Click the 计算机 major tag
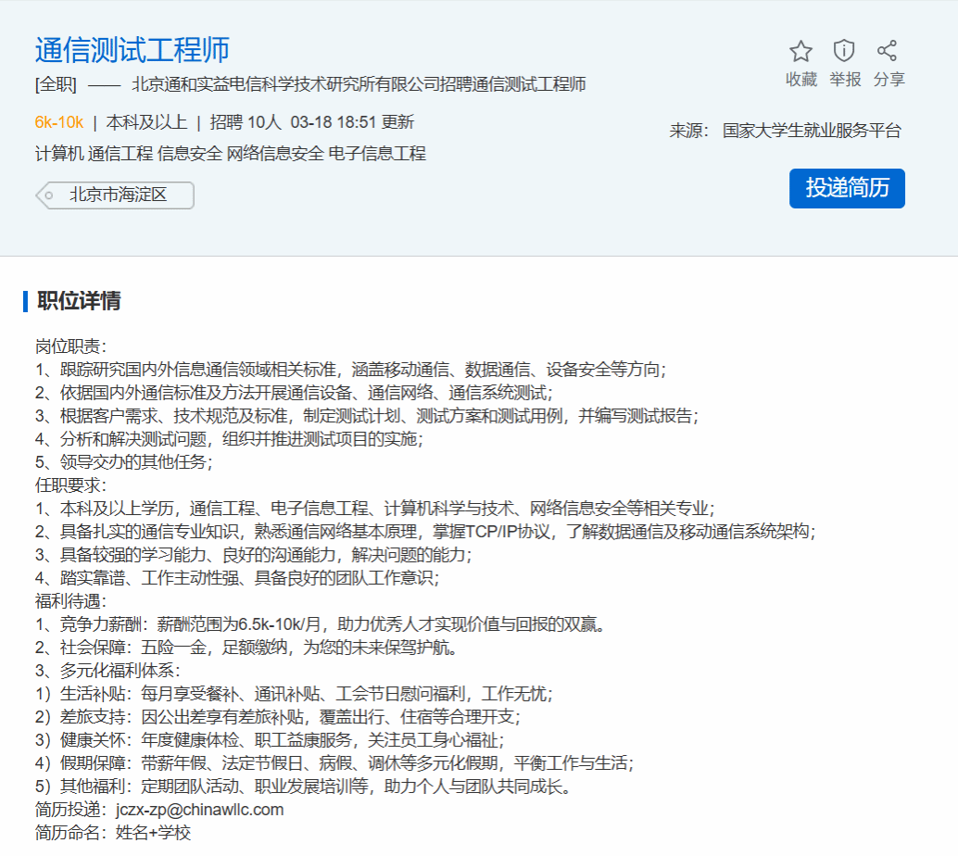 pos(59,154)
